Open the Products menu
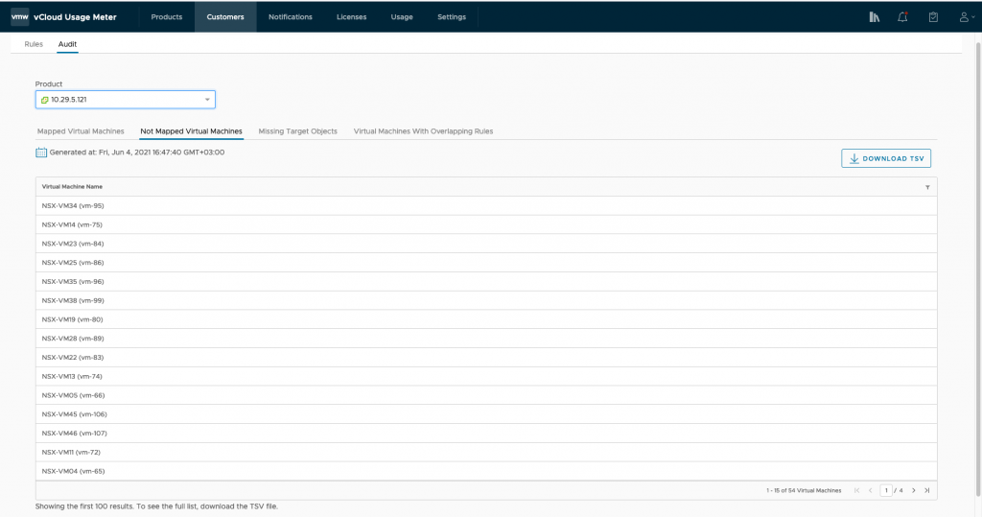This screenshot has width=982, height=517. [x=167, y=17]
